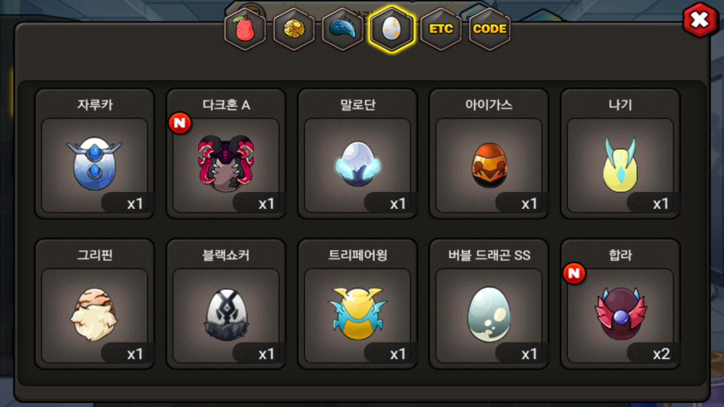Close the inventory window with red X
Screen dimensions: 724x407
700,20
